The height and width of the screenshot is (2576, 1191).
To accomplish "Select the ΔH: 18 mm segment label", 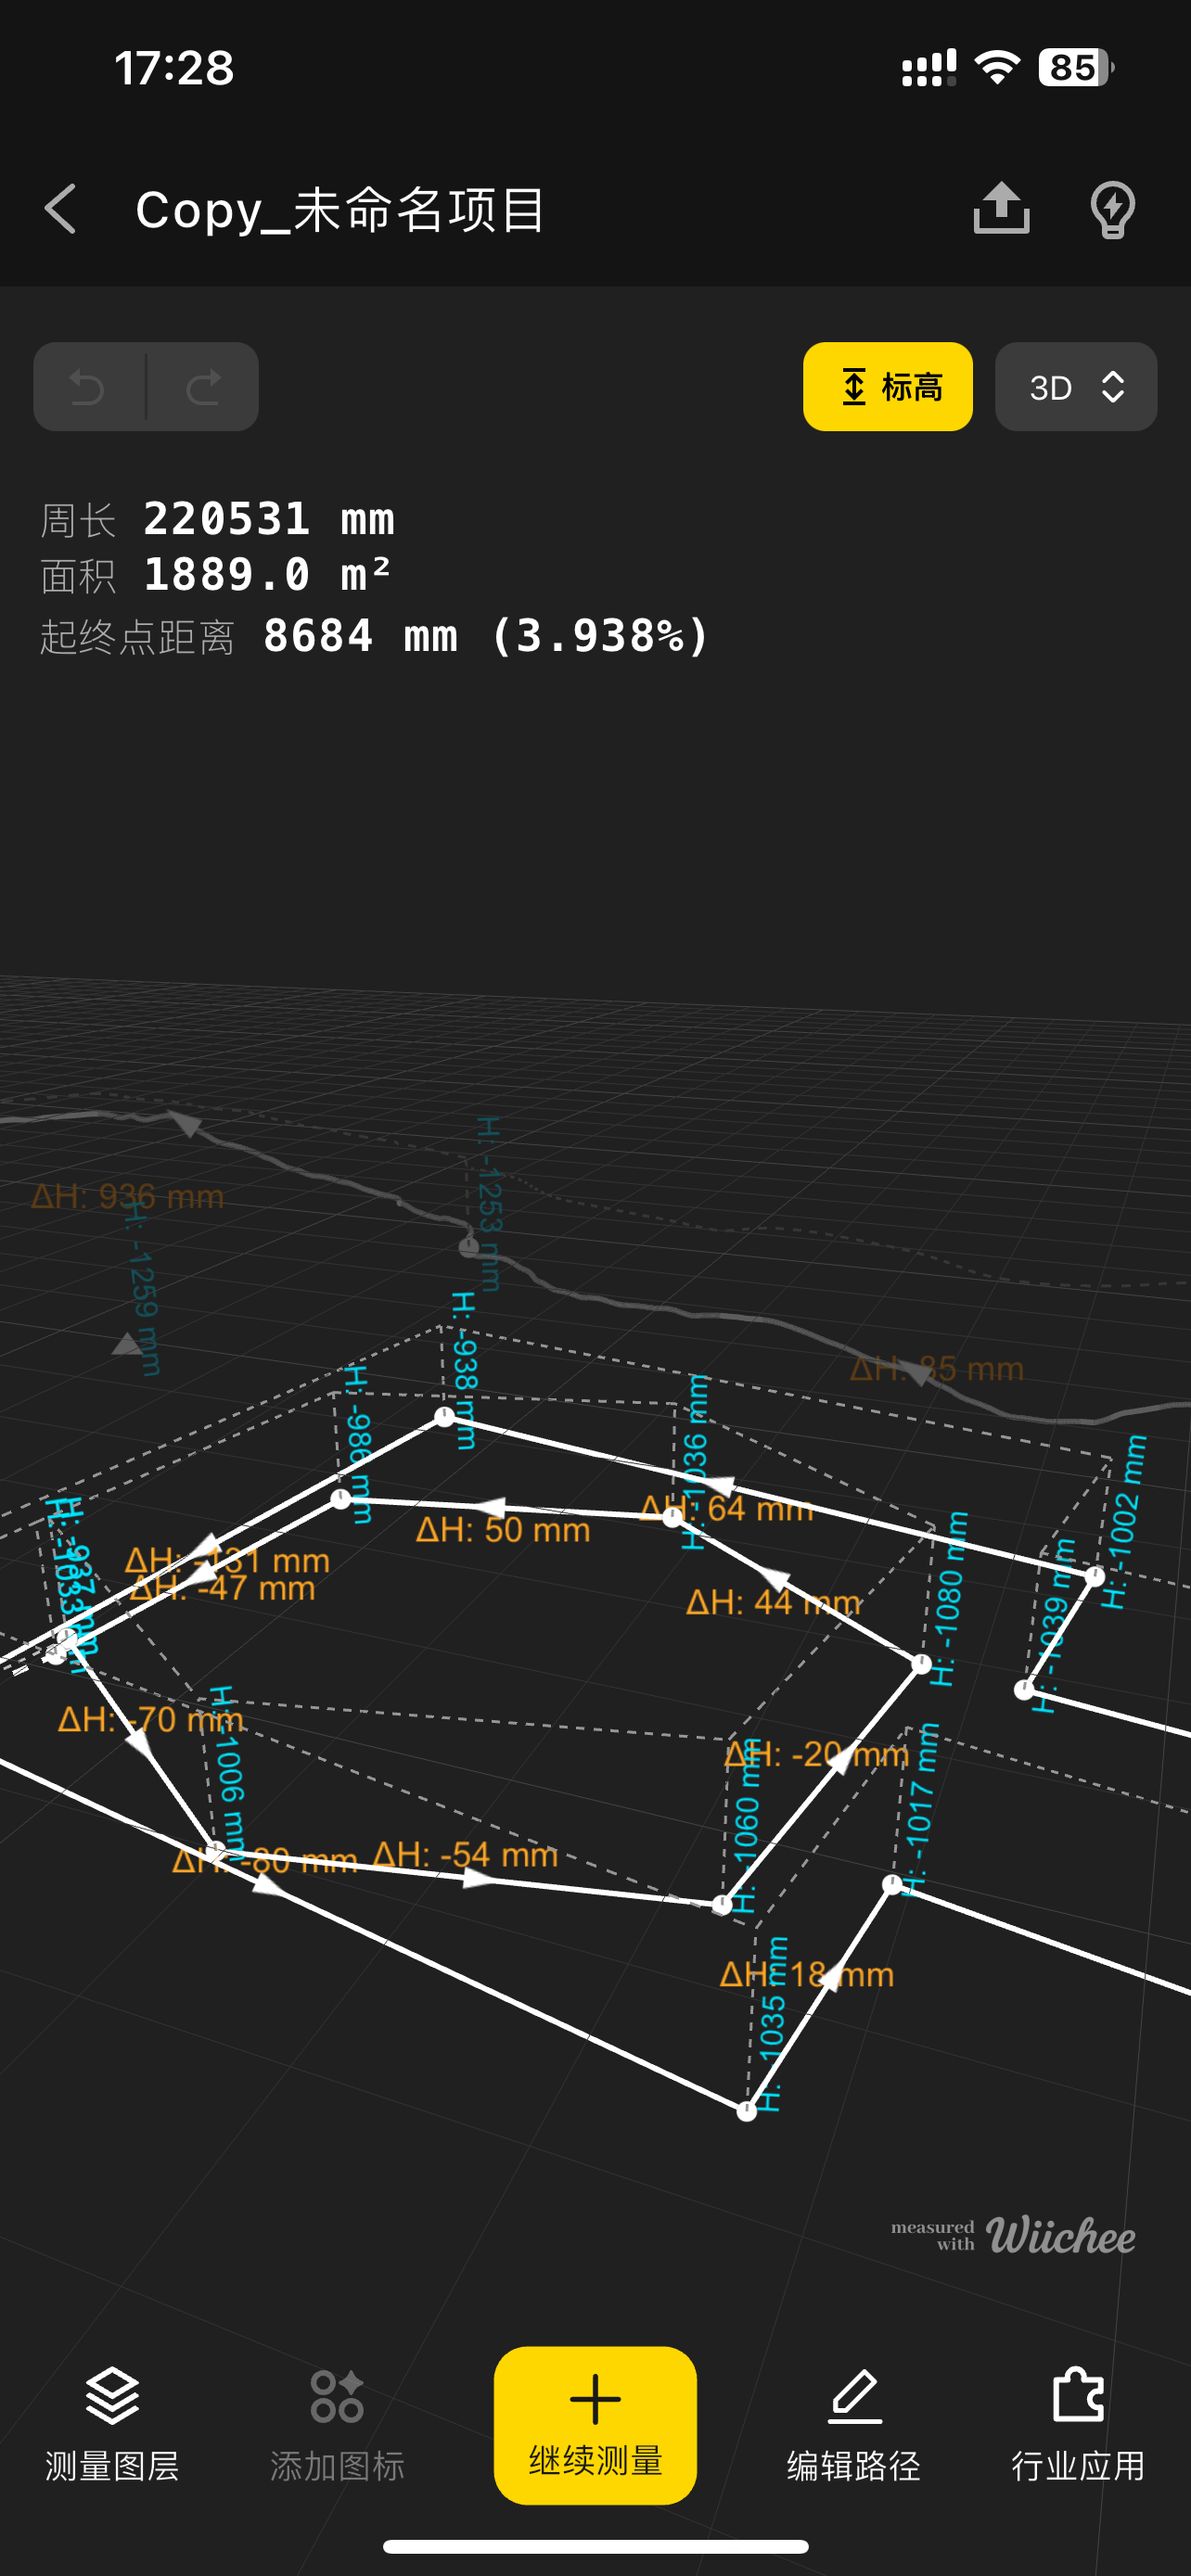I will pos(807,1974).
